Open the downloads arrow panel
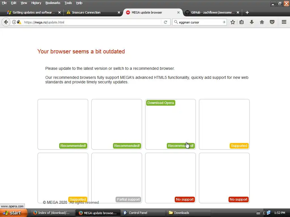 (x=252, y=22)
